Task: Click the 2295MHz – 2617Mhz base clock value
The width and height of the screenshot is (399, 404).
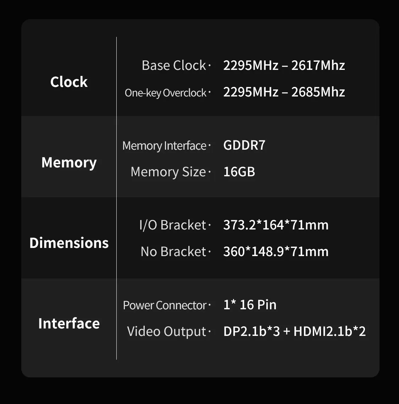Action: click(x=284, y=65)
